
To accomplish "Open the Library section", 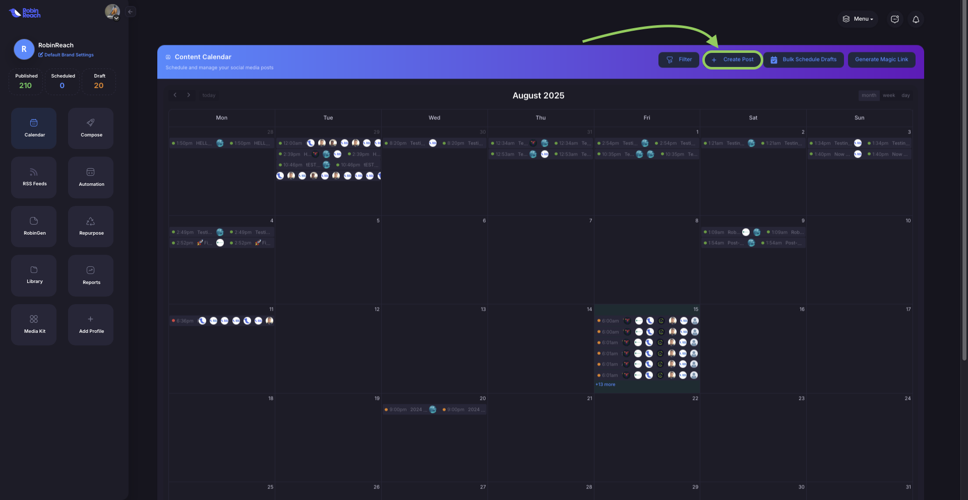I will tap(34, 275).
